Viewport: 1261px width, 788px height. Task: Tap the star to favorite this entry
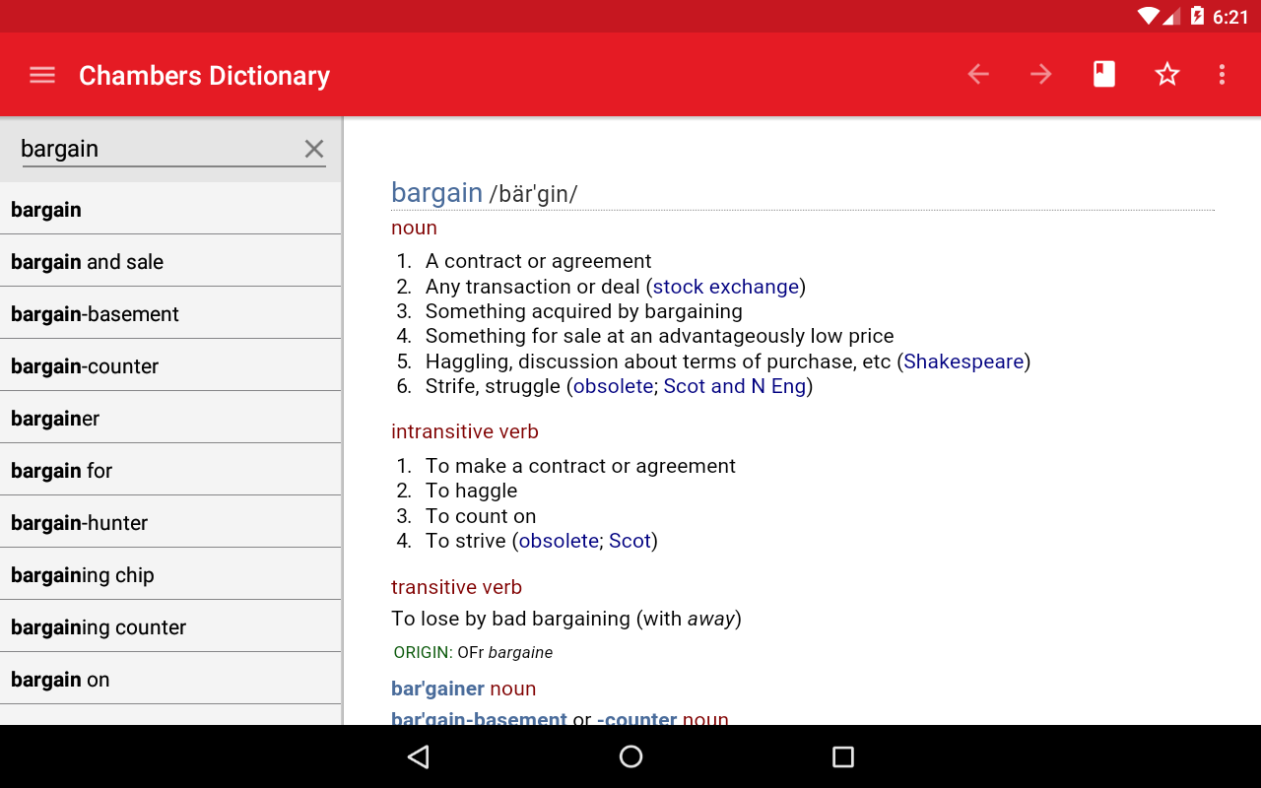coord(1166,74)
